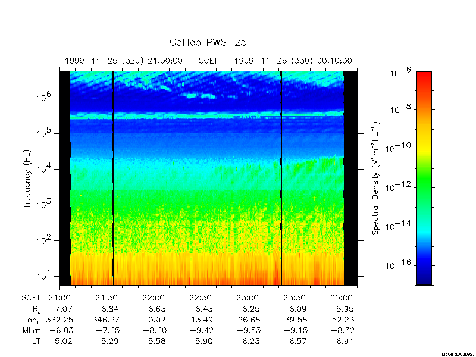The height and width of the screenshot is (357, 476).
Task: Click the colorbar tick label 10^-6
Action: (x=400, y=73)
